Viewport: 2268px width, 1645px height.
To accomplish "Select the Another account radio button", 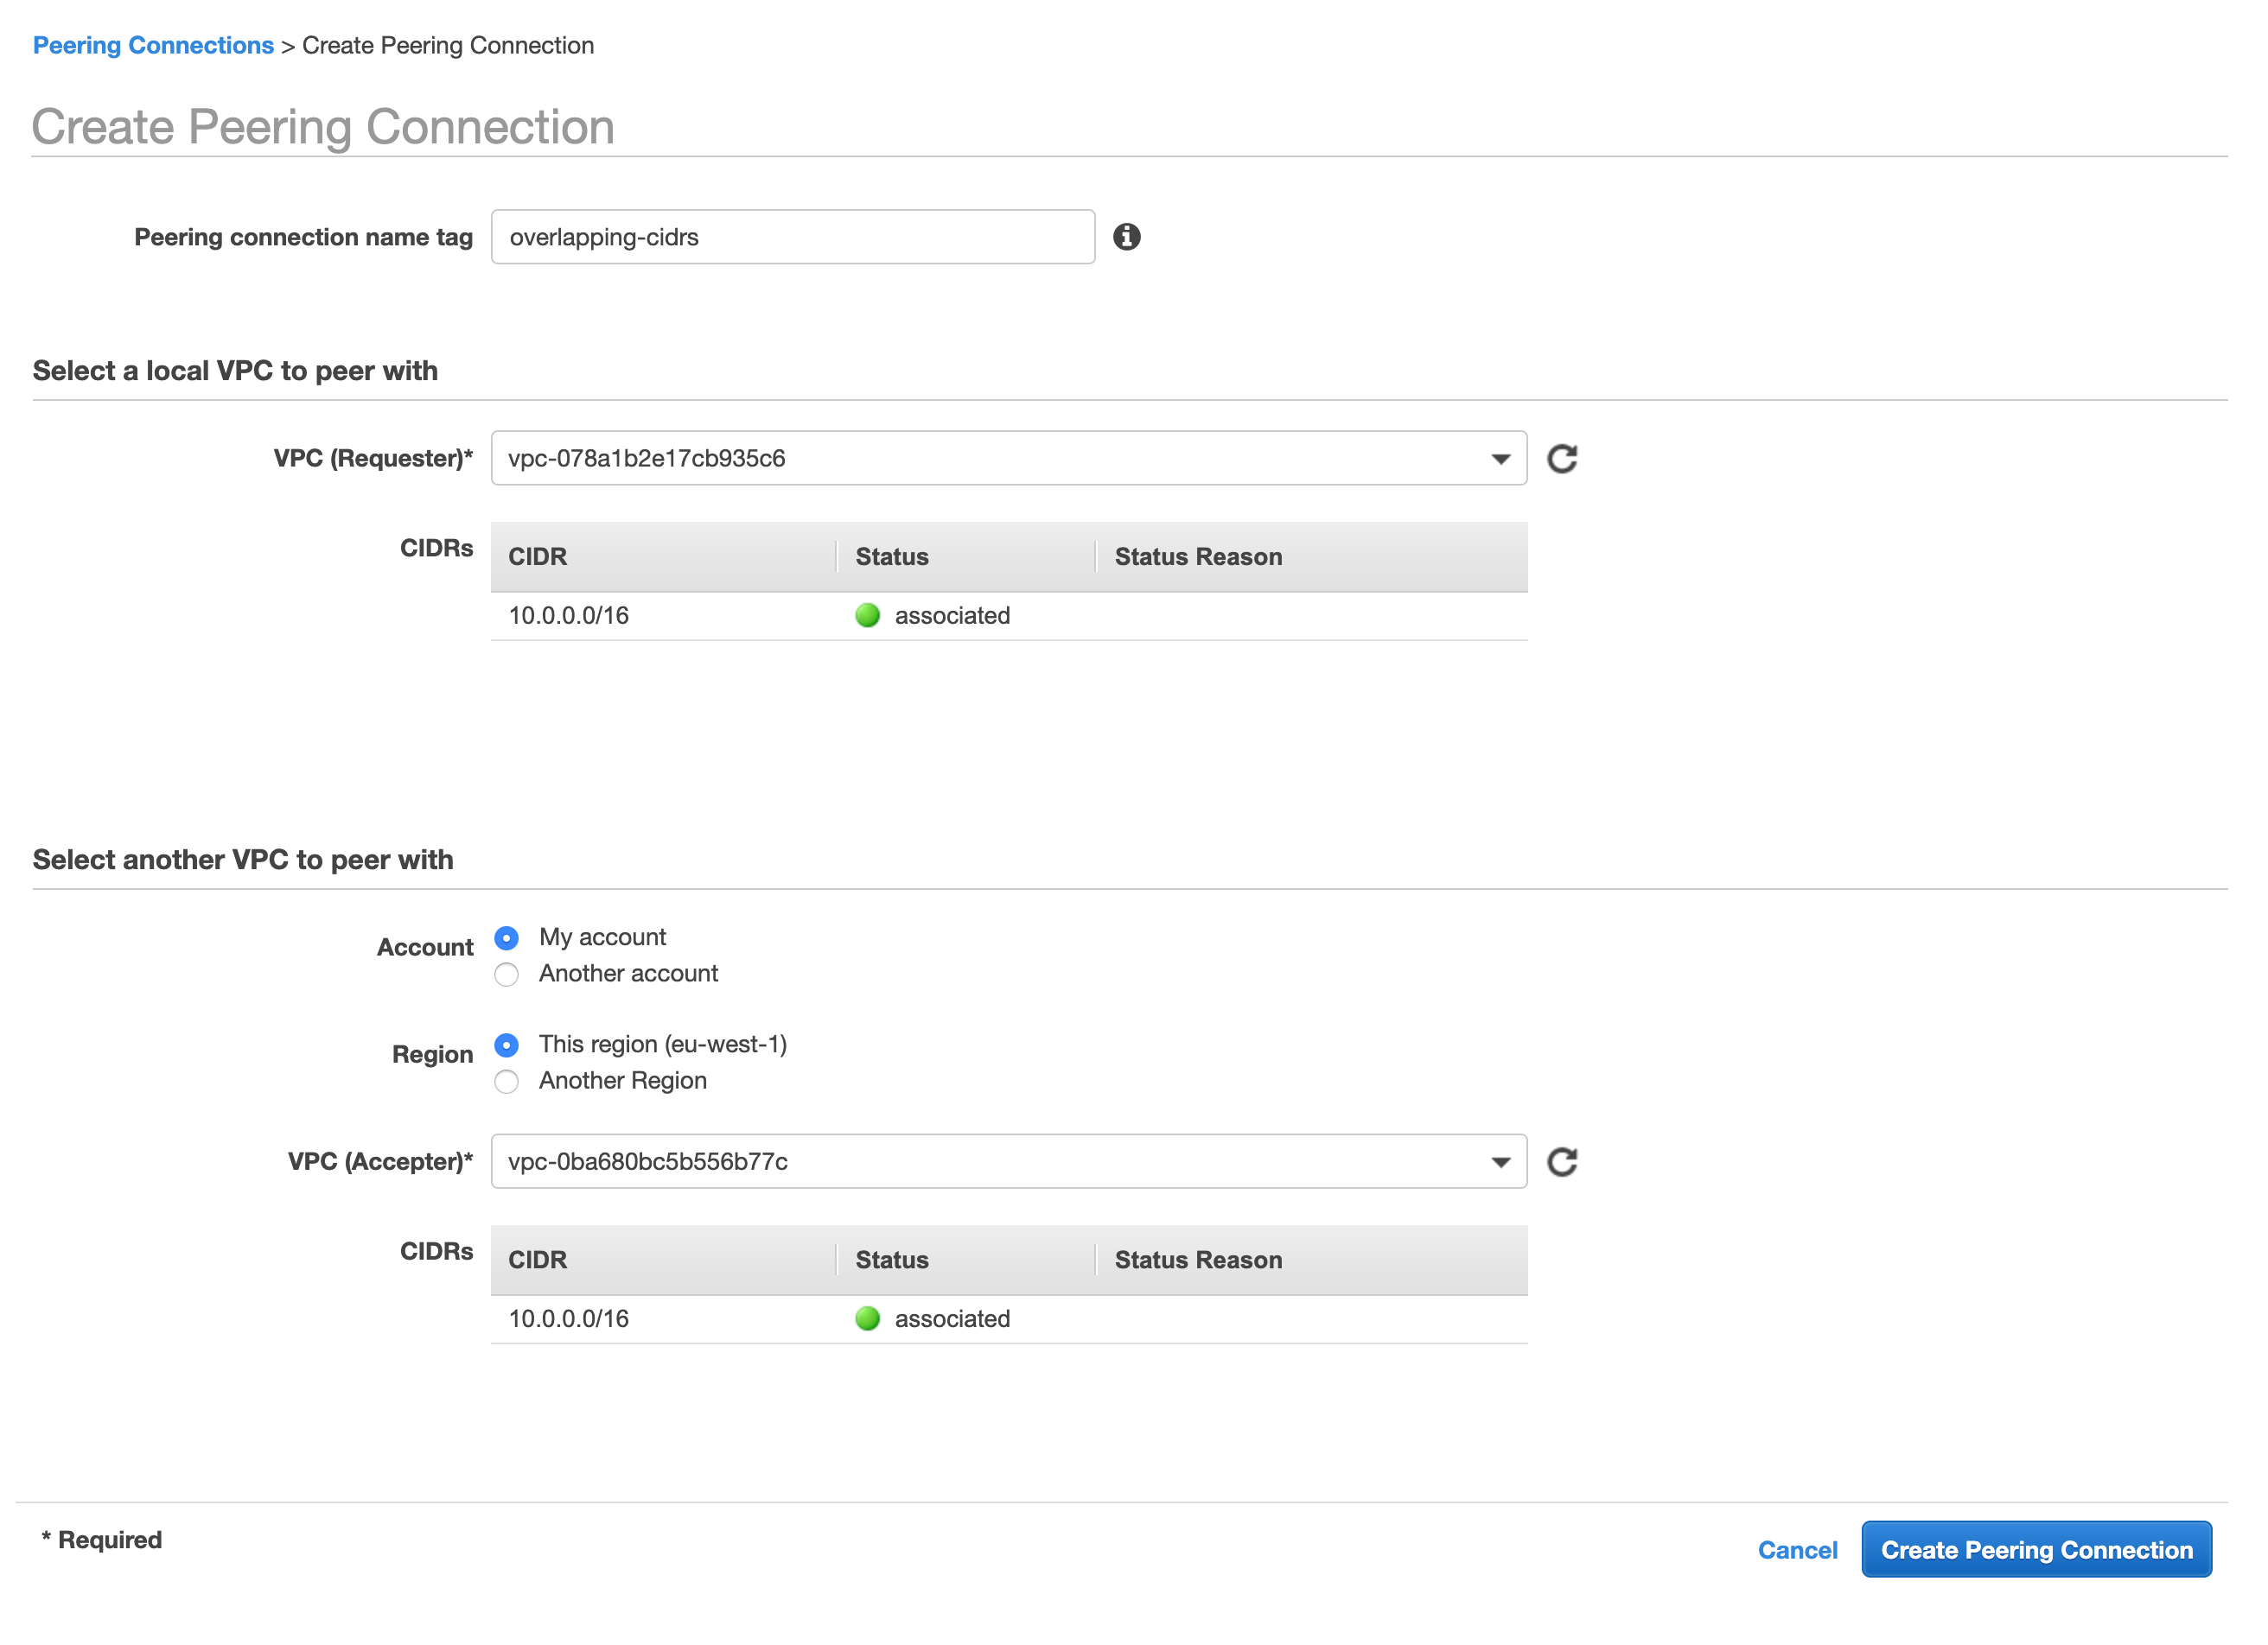I will coord(507,975).
